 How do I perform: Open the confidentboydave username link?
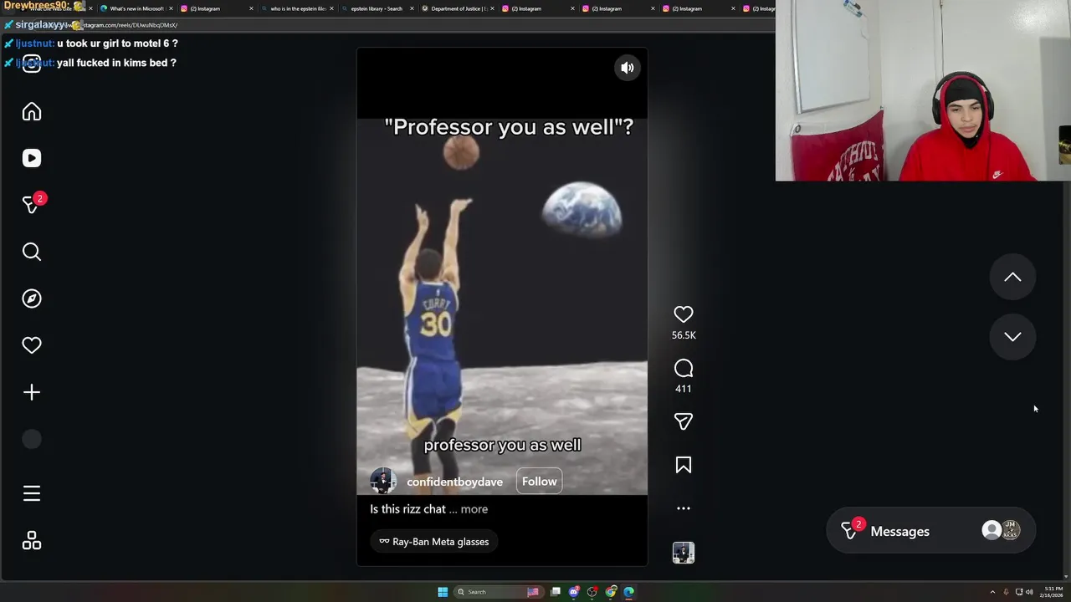point(454,482)
